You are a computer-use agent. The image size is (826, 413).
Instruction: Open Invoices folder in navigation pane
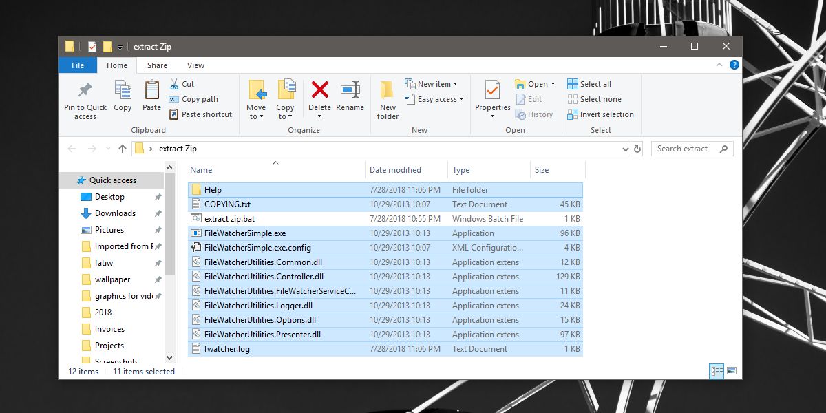pos(111,329)
